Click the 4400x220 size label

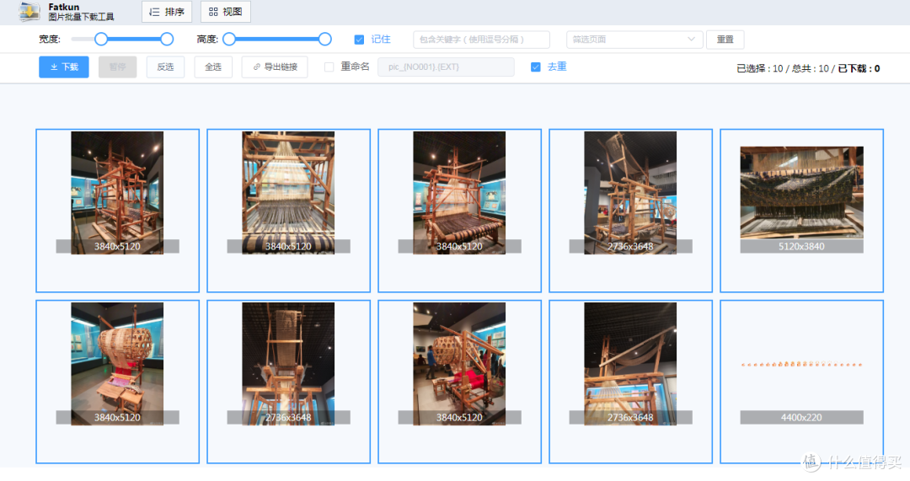point(801,417)
